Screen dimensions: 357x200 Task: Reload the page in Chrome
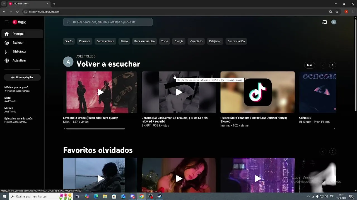(x=17, y=12)
